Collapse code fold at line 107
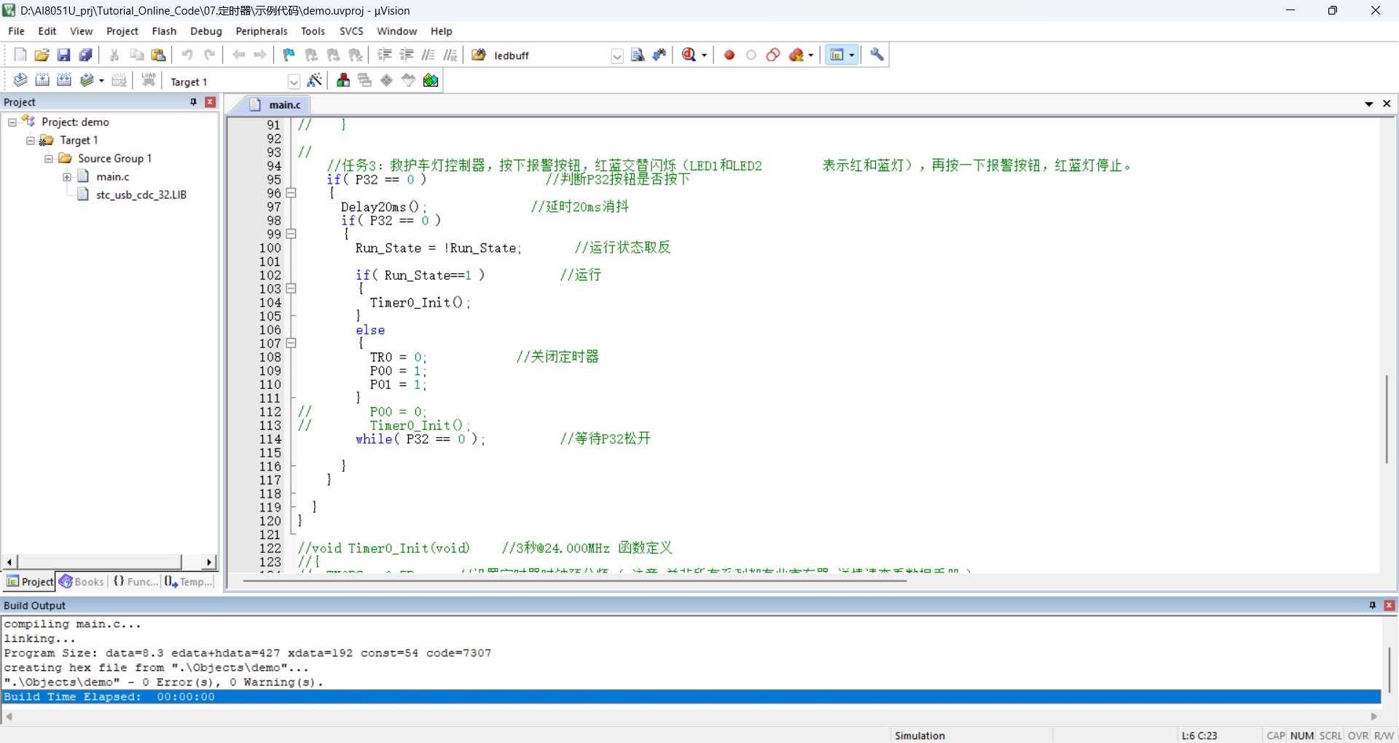Screen dimensions: 1399x743 pyautogui.click(x=291, y=343)
